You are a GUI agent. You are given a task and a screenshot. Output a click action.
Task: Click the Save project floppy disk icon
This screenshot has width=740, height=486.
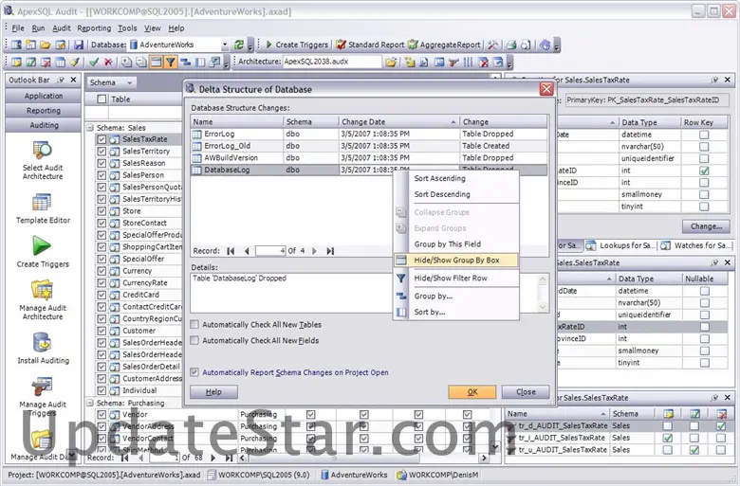pyautogui.click(x=79, y=45)
